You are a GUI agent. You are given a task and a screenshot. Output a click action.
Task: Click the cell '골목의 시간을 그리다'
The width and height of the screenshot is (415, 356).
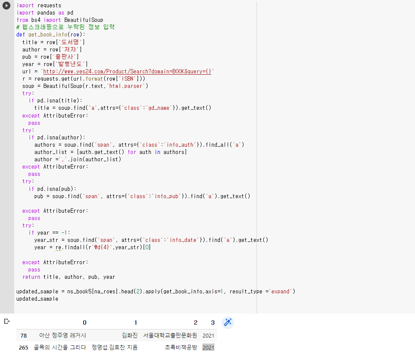[x=60, y=347]
